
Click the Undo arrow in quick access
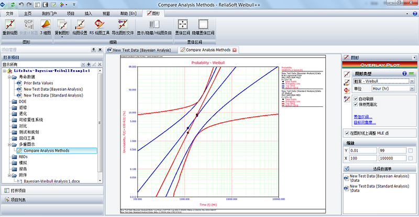click(22, 4)
